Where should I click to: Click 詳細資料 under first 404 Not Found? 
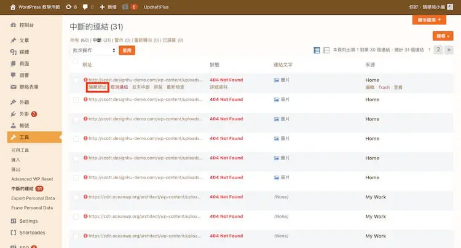pos(218,87)
